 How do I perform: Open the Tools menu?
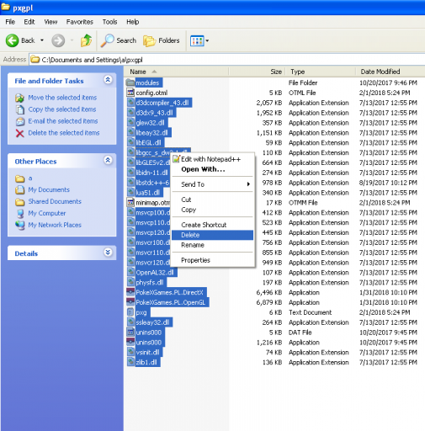pyautogui.click(x=109, y=22)
